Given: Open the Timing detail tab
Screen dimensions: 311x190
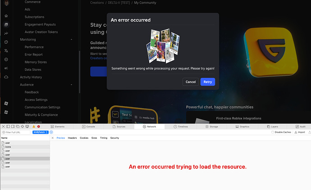Looking at the screenshot, I should click(x=104, y=138).
